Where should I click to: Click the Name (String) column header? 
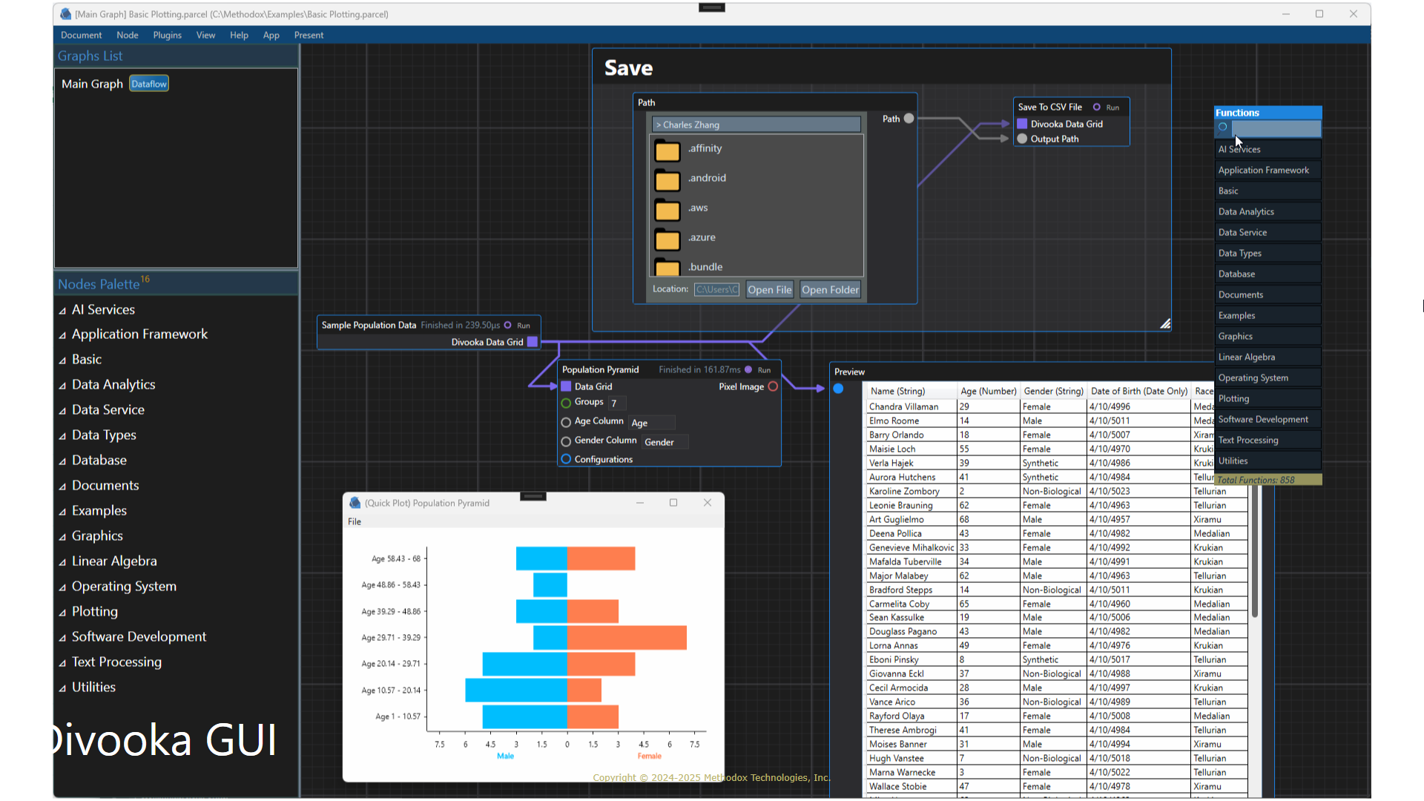tap(911, 391)
